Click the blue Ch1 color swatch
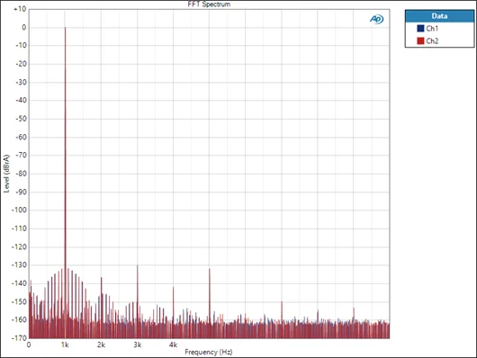 [420, 28]
